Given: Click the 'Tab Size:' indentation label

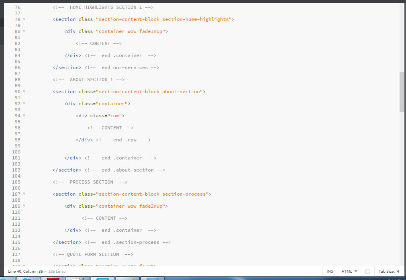Looking at the screenshot, I should pyautogui.click(x=387, y=271).
